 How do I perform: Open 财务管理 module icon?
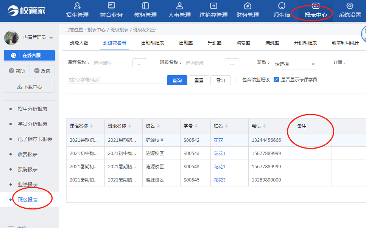248,6
